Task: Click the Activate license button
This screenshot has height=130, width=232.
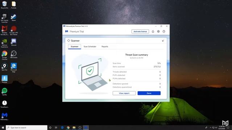Action: (x=140, y=31)
